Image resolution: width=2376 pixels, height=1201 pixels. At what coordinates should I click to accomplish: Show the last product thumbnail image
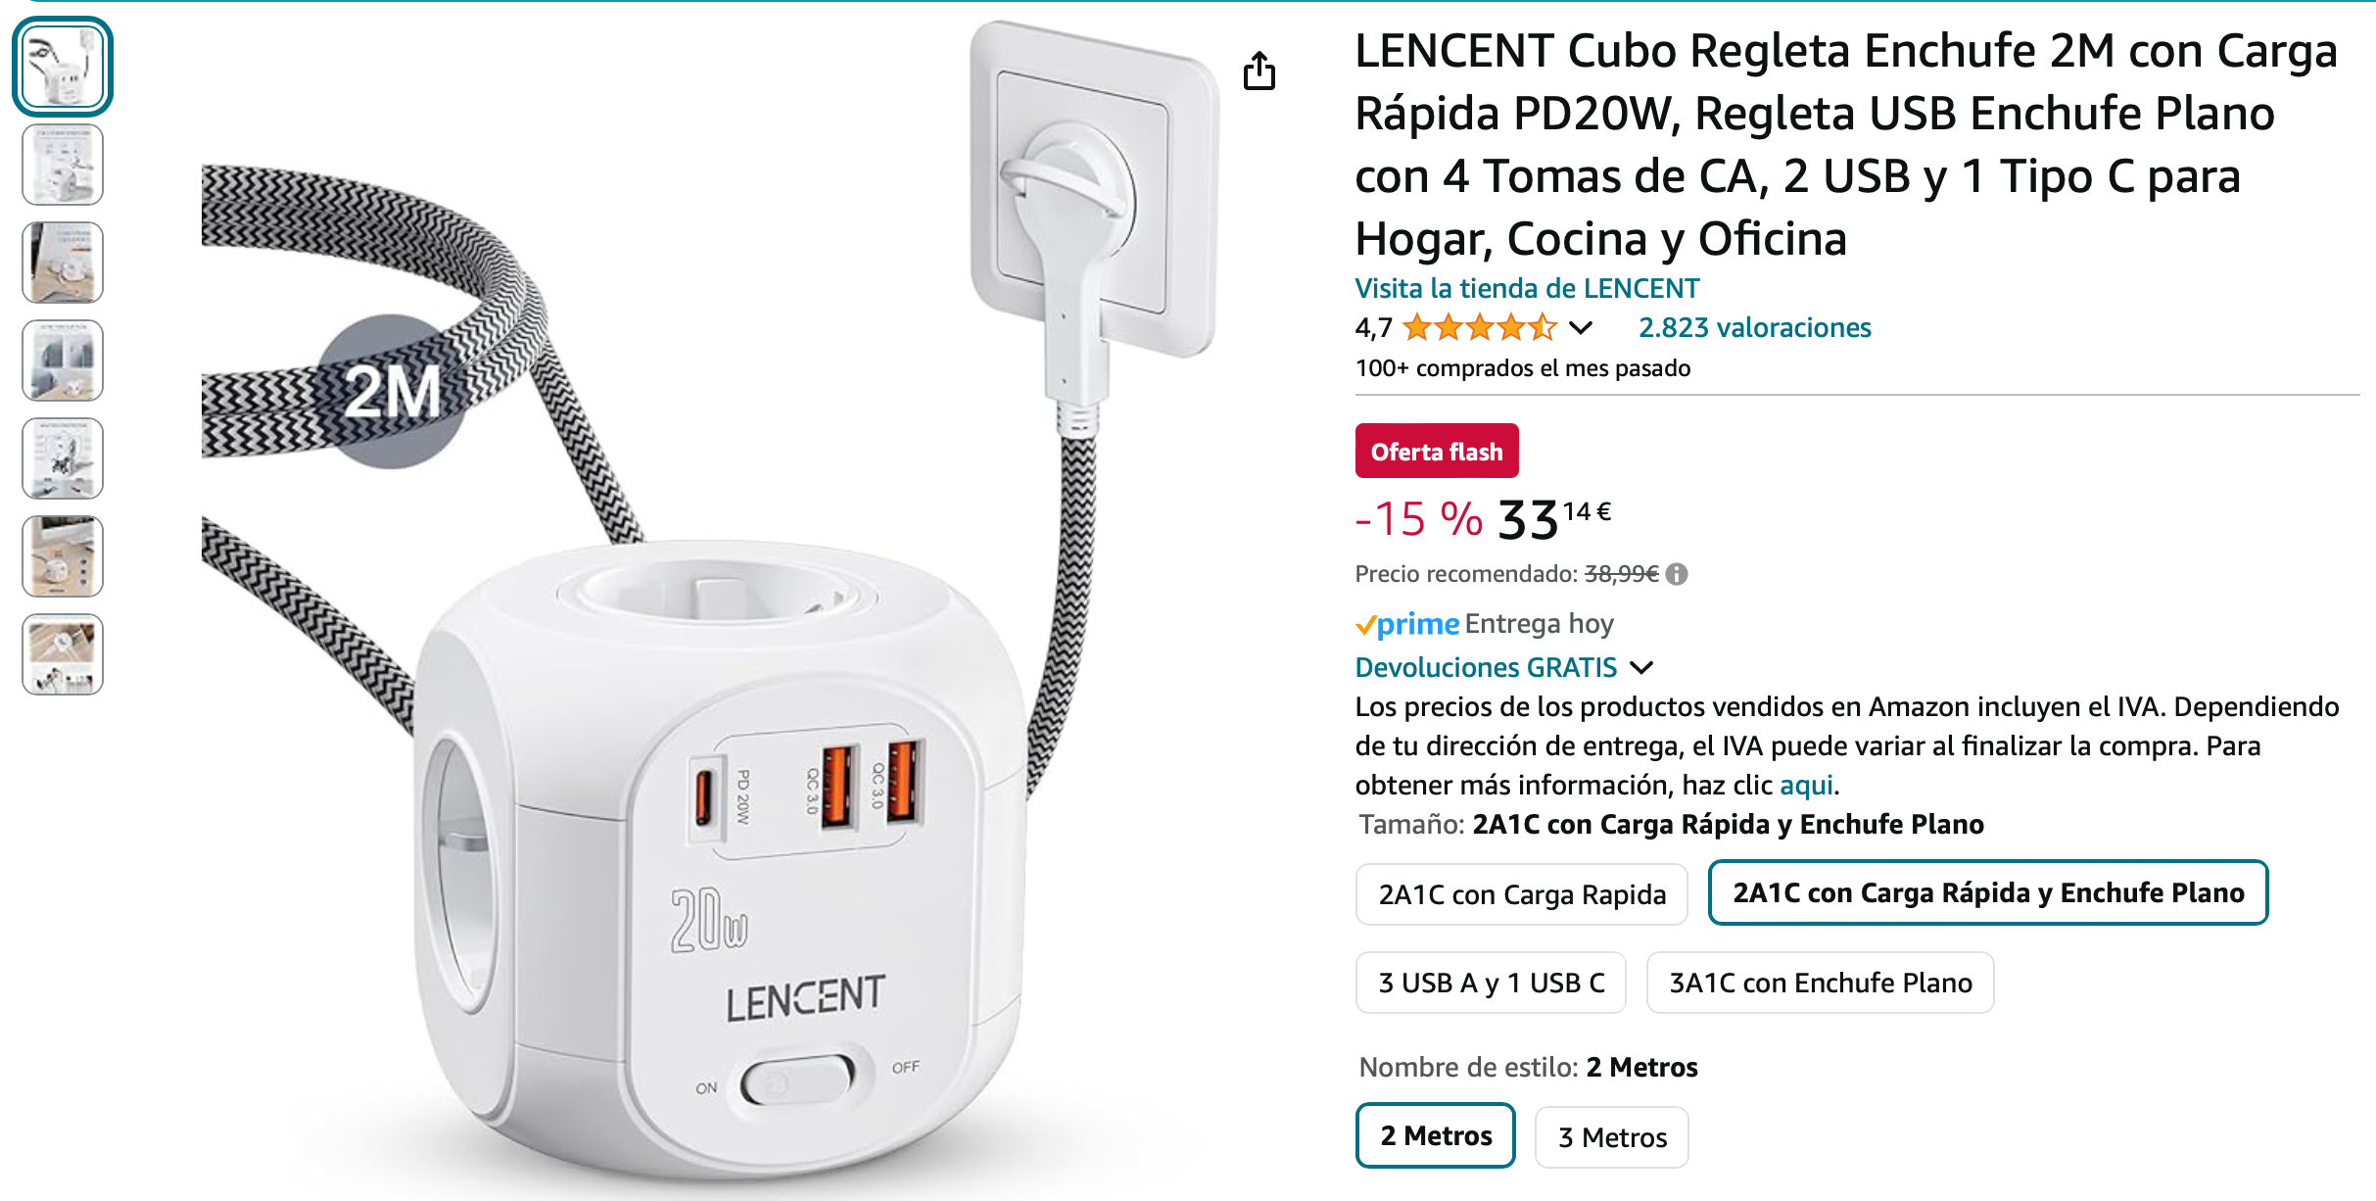(63, 654)
